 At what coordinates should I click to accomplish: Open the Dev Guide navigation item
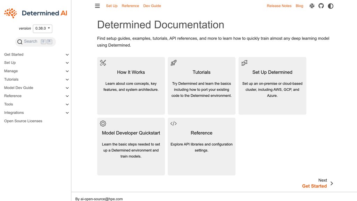(152, 6)
